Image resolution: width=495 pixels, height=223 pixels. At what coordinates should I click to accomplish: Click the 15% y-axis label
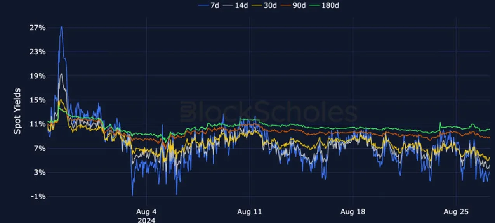tap(38, 100)
